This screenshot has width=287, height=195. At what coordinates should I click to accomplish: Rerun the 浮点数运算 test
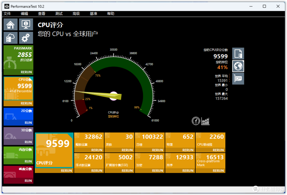97,171
